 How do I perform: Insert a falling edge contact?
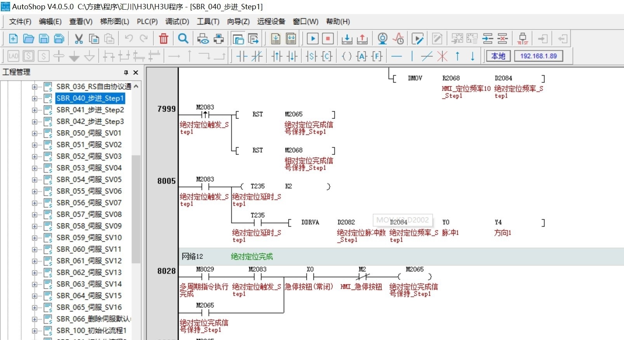[x=292, y=57]
